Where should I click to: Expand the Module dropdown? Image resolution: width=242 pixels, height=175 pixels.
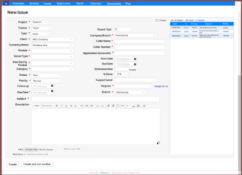tap(53, 51)
